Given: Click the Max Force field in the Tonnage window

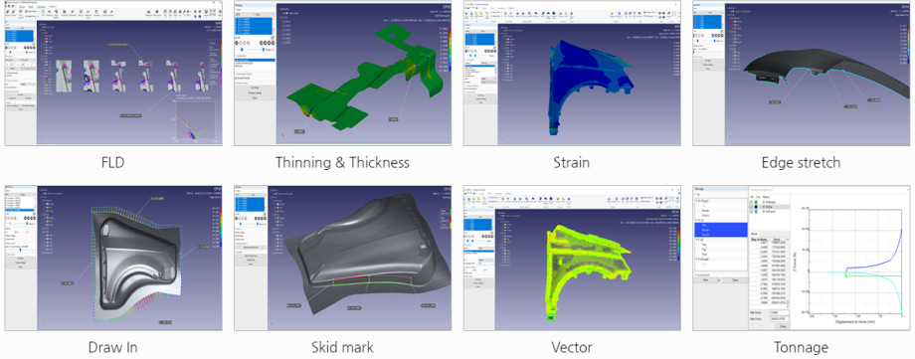Looking at the screenshot, I should [779, 318].
